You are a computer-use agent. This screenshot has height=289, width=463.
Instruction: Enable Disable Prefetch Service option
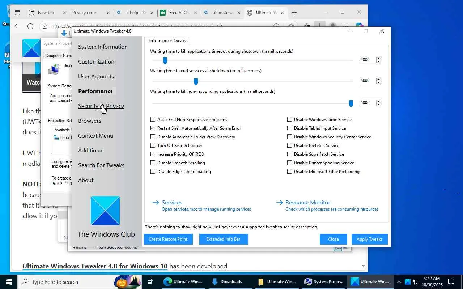pos(289,146)
